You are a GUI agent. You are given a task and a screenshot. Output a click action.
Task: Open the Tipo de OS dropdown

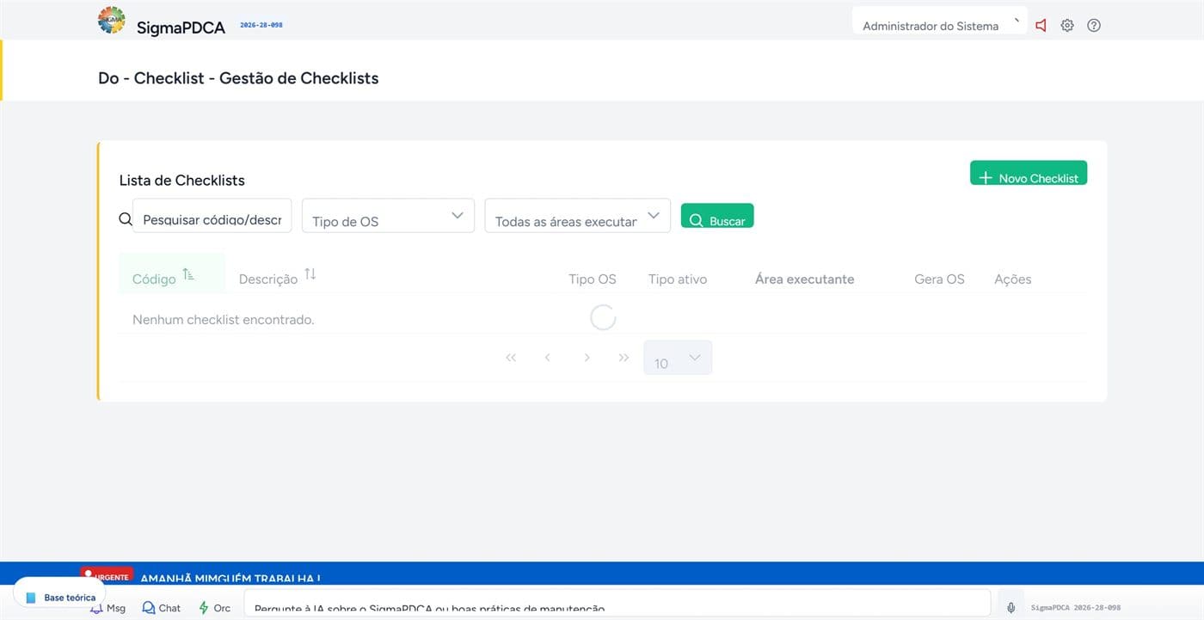388,216
